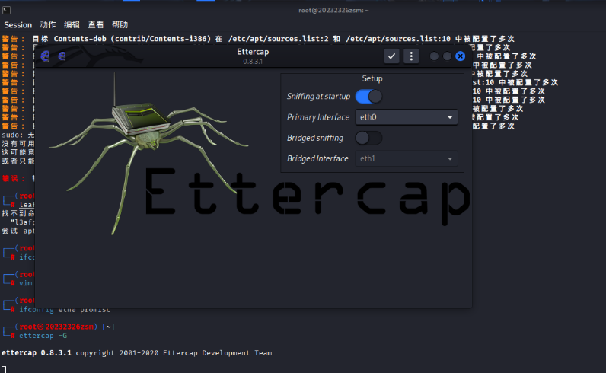Click the 'Bridged Interface' label
This screenshot has height=373, width=606.
coord(317,158)
